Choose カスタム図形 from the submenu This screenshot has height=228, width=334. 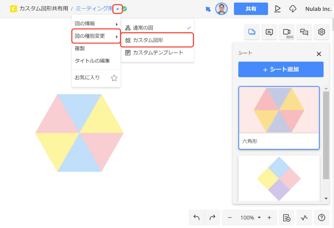point(157,40)
